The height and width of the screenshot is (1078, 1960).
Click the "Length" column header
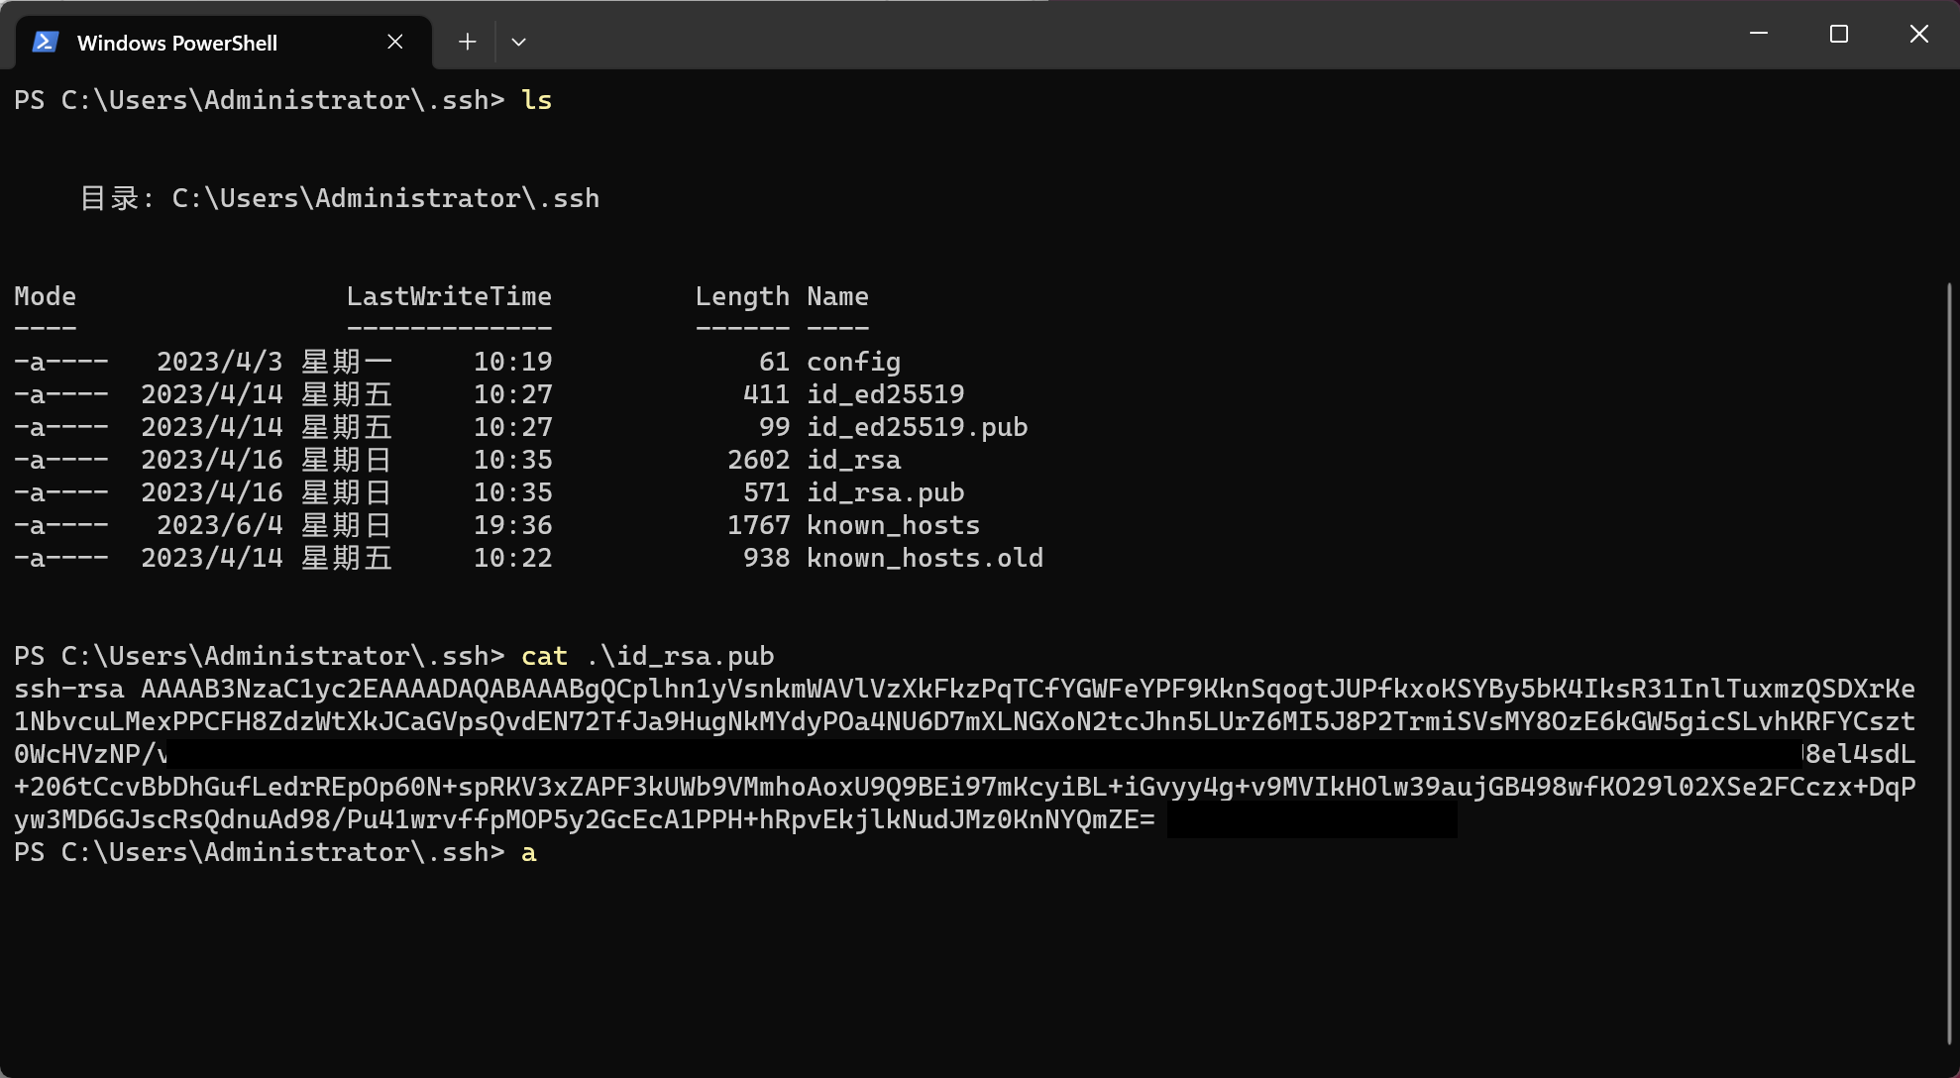pos(742,295)
